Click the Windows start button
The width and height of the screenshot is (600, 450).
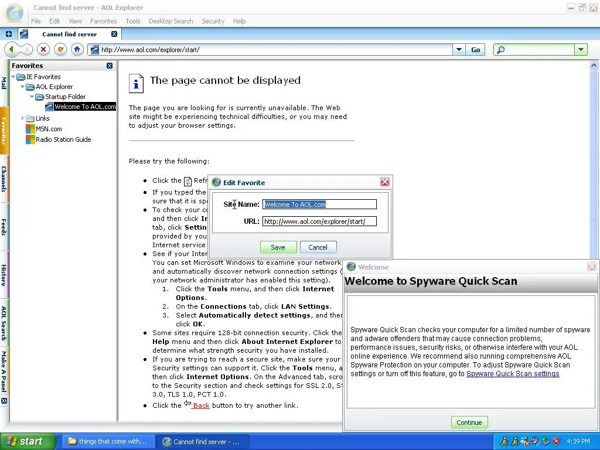coord(28,442)
